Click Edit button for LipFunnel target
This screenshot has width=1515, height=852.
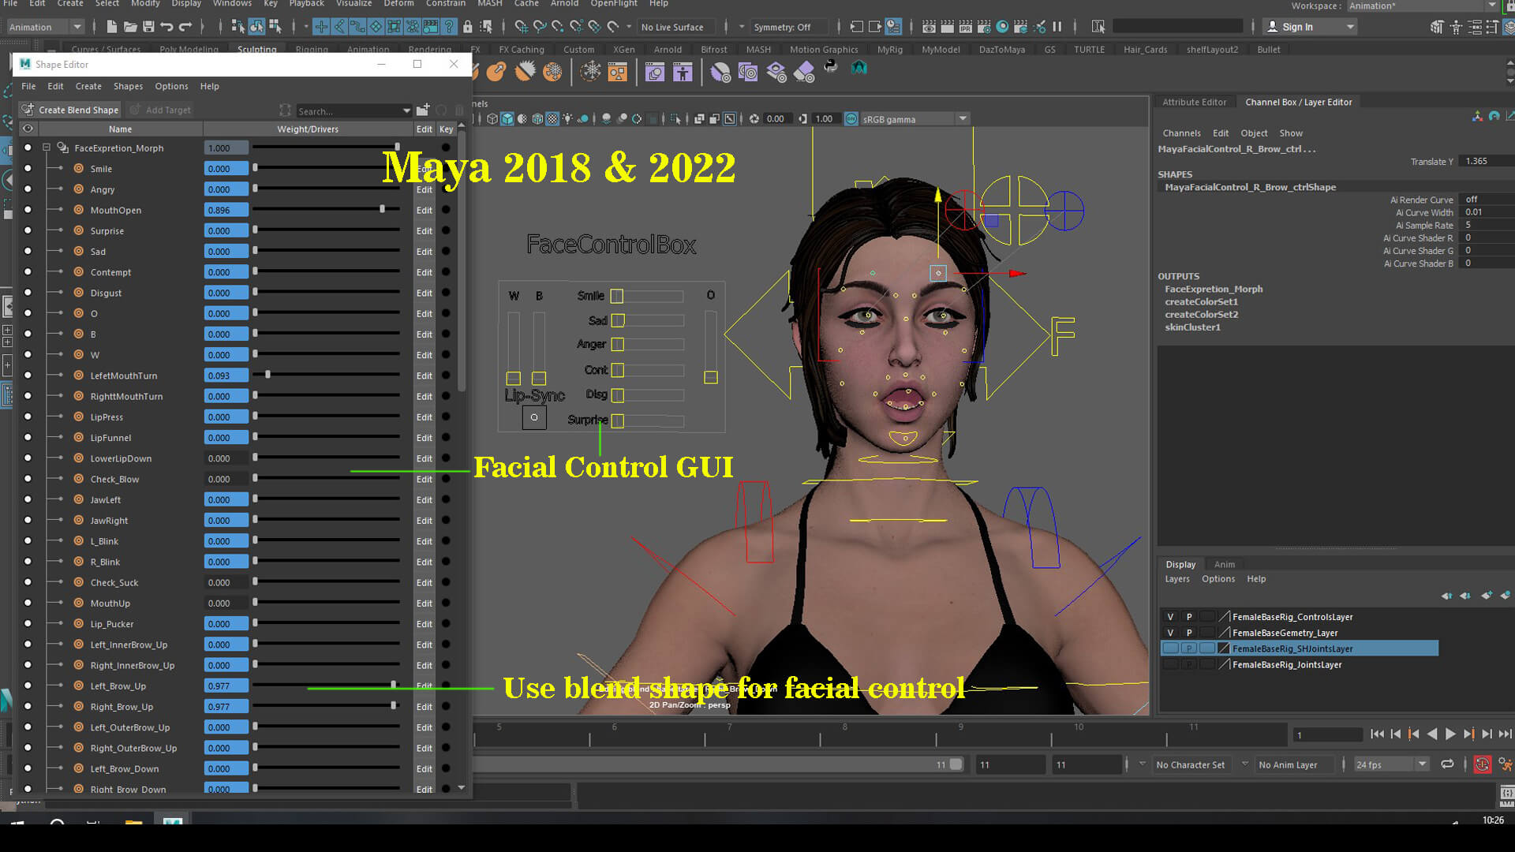point(424,438)
